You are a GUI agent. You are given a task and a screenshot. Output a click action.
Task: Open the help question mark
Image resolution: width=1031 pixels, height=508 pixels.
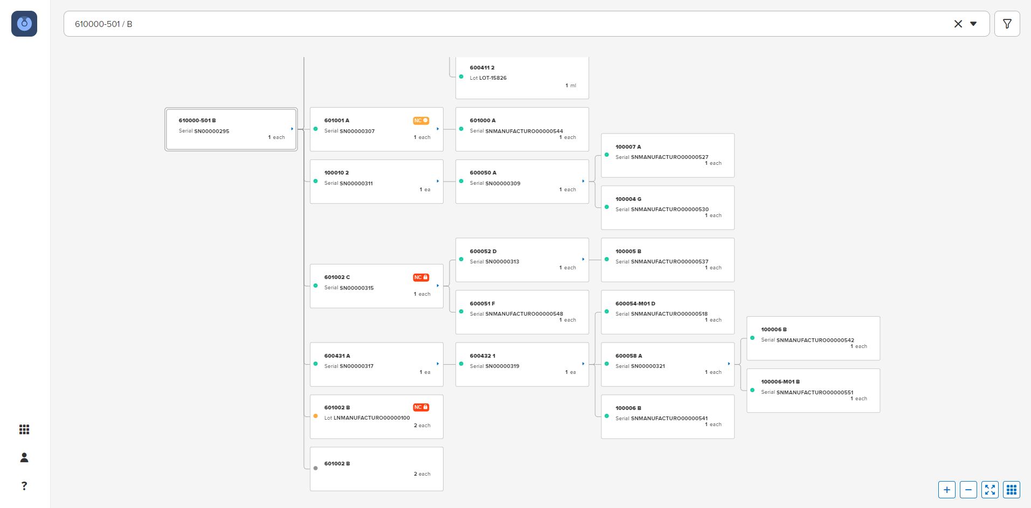point(24,486)
